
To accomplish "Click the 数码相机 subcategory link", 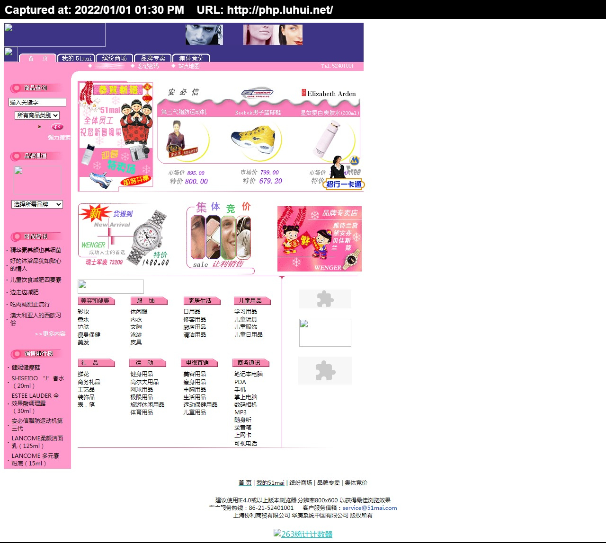I will point(246,405).
